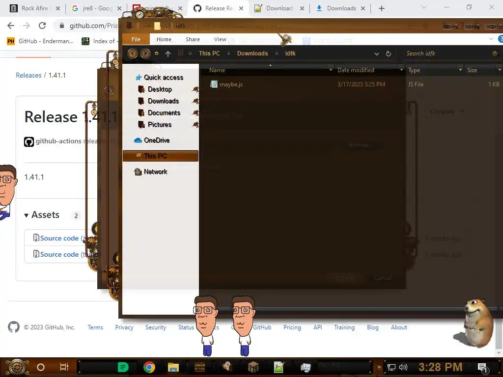Image resolution: width=503 pixels, height=377 pixels.
Task: Click the Downloads breadcrumb in address bar
Action: pyautogui.click(x=252, y=54)
